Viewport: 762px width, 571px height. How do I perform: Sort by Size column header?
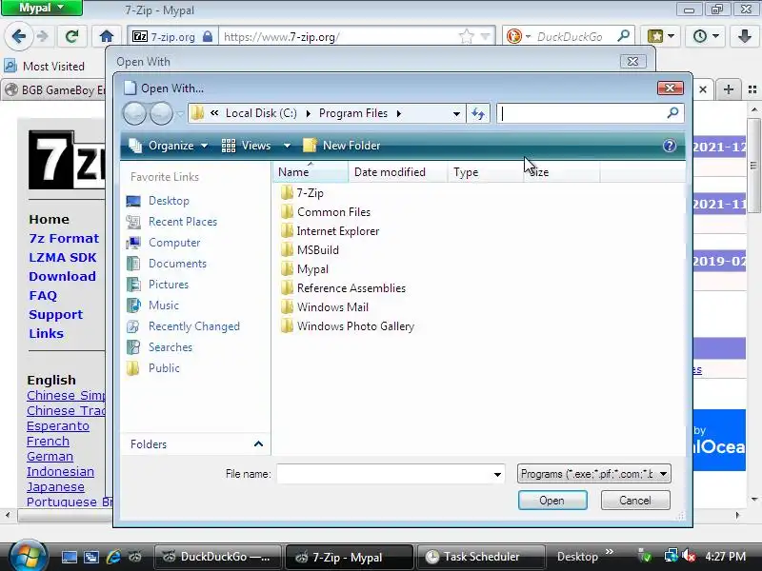point(562,172)
